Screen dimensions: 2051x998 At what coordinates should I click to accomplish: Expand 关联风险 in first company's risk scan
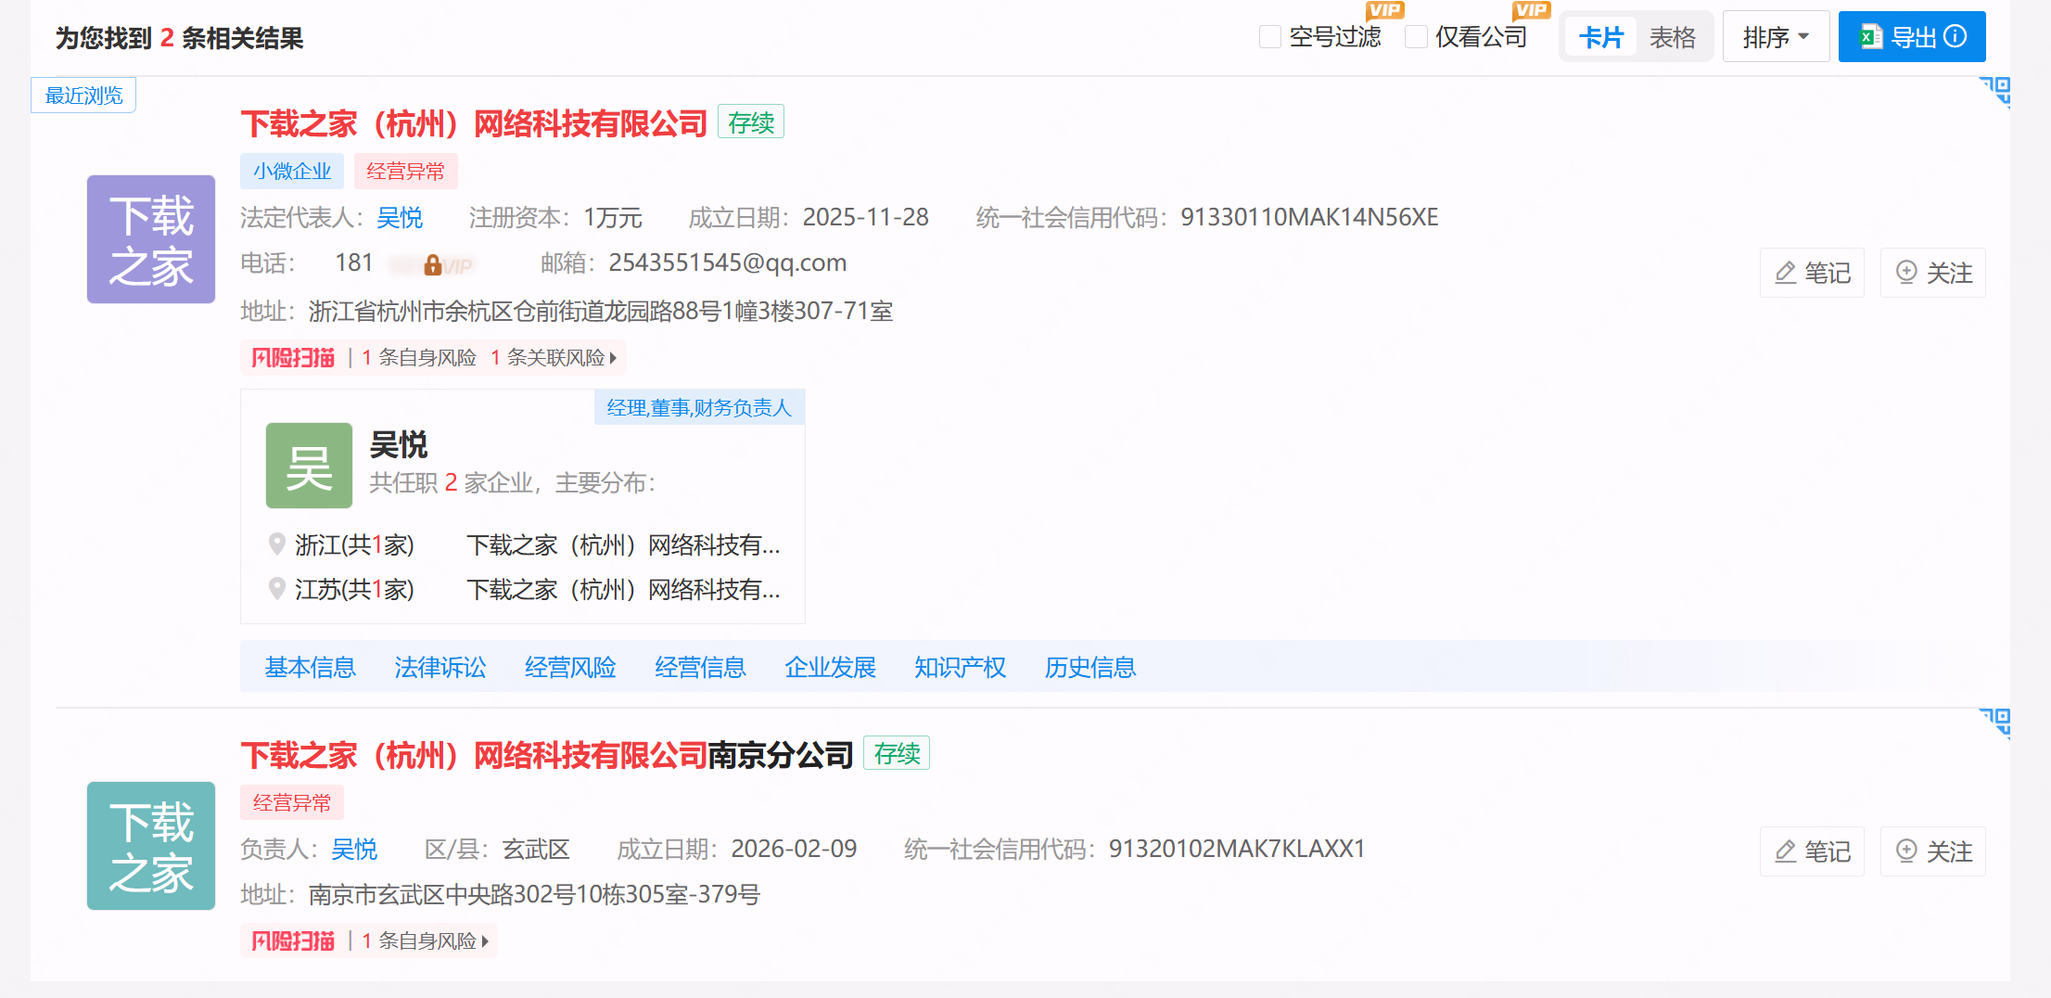pos(554,358)
